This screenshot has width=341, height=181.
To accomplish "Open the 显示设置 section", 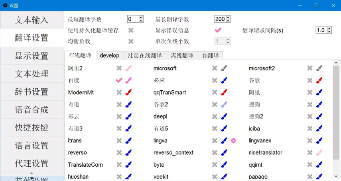I will click(32, 56).
